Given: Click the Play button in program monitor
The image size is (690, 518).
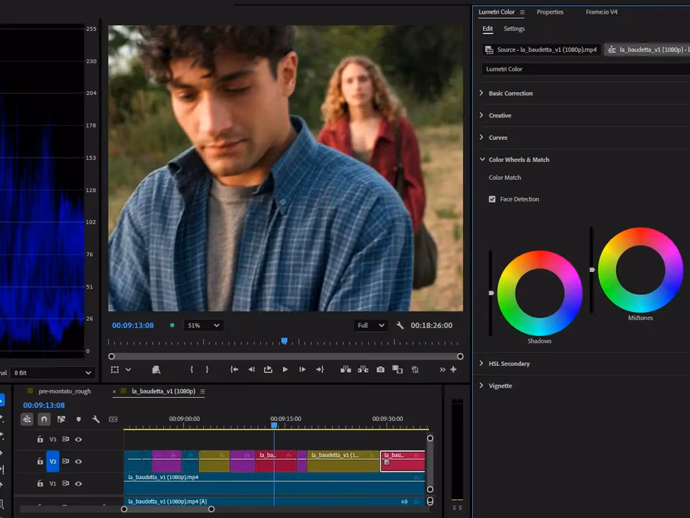Looking at the screenshot, I should click(x=285, y=370).
